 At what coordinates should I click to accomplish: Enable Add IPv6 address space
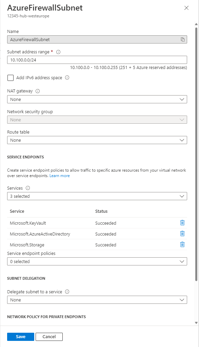(x=11, y=78)
